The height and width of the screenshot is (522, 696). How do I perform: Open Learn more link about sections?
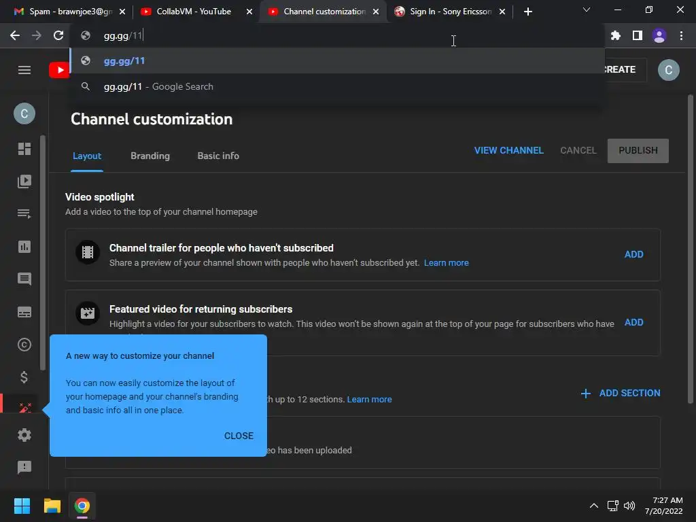tap(369, 400)
